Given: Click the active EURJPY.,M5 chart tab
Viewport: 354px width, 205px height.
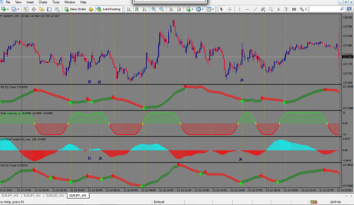Looking at the screenshot, I should coord(78,195).
